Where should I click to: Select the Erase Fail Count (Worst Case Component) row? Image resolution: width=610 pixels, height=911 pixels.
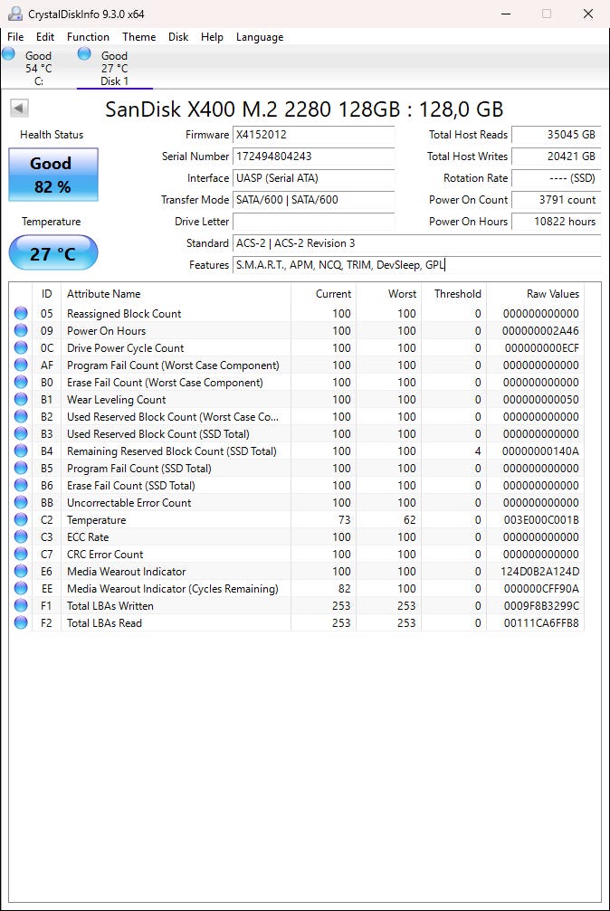click(297, 383)
